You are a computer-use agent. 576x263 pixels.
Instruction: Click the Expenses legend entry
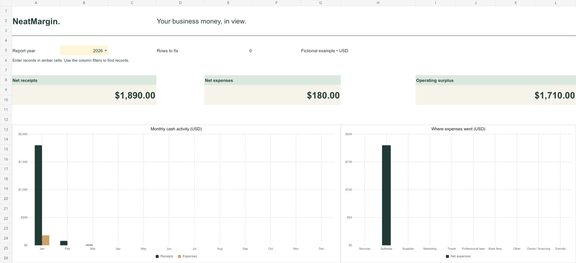[187, 256]
